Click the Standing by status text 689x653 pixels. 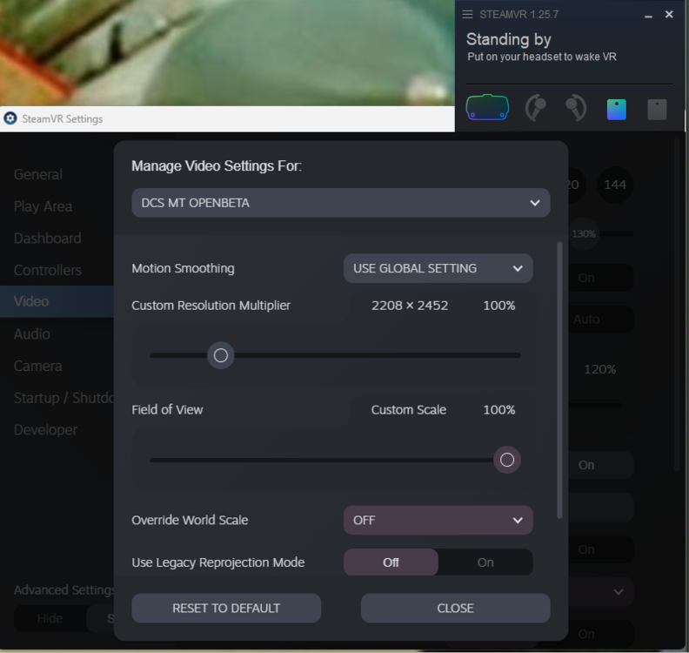(x=508, y=39)
